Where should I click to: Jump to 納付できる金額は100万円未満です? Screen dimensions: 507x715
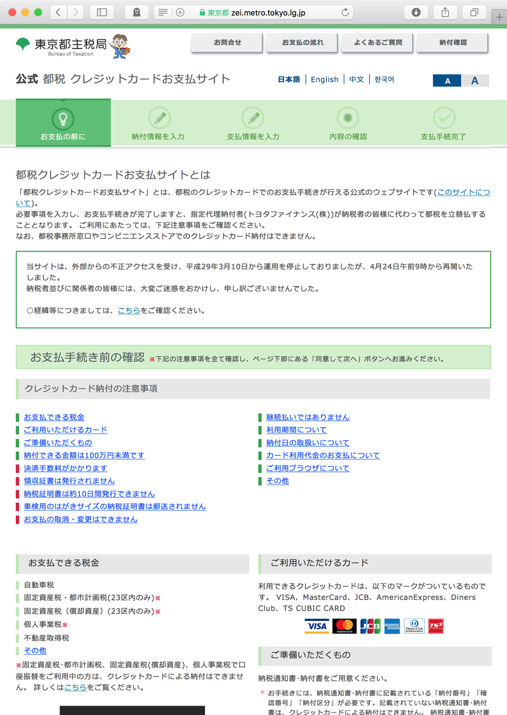(84, 455)
